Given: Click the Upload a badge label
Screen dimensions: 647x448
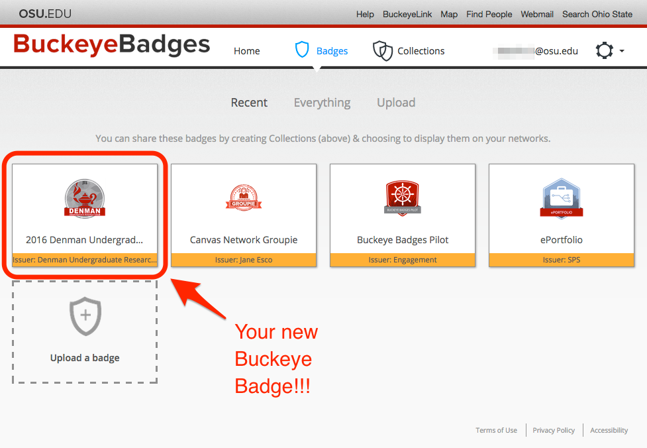Looking at the screenshot, I should pyautogui.click(x=85, y=358).
